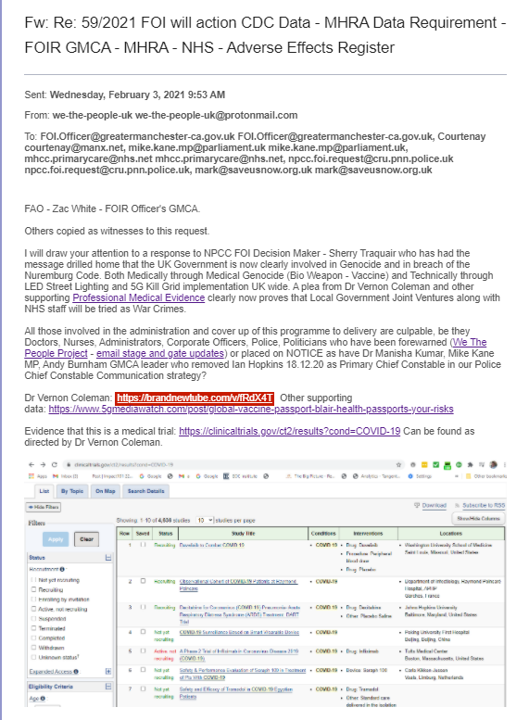Tick the Active, not recruiting checkbox

click(33, 609)
